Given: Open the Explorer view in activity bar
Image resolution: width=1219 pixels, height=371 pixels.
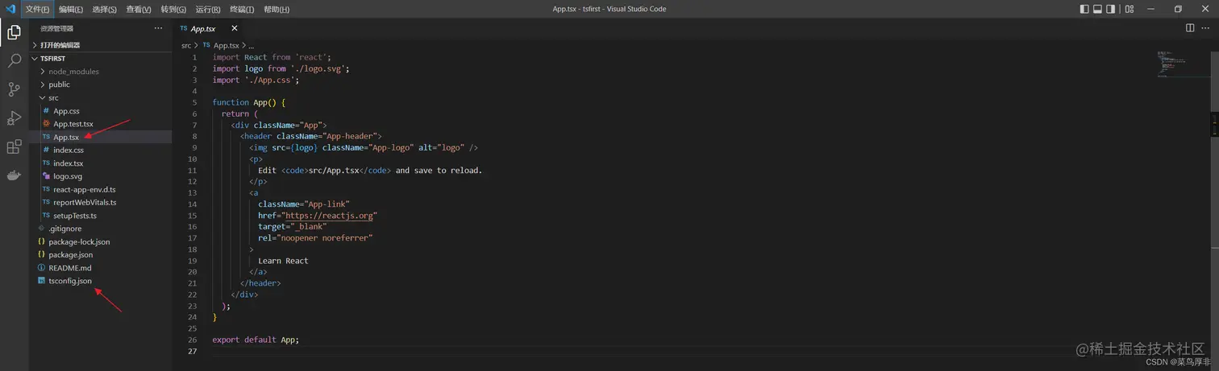Looking at the screenshot, I should click(x=14, y=32).
